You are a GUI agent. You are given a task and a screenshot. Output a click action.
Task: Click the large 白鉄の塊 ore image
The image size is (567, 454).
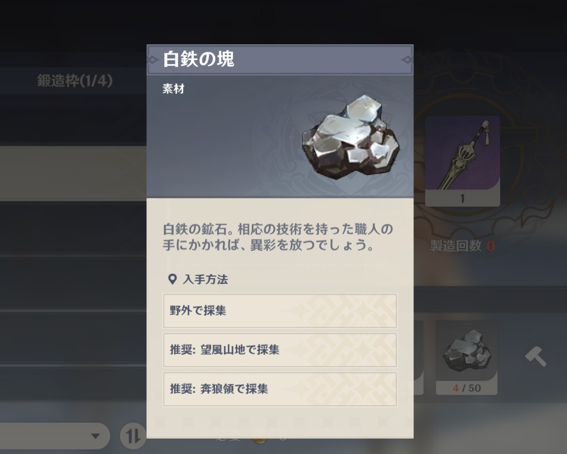(350, 138)
